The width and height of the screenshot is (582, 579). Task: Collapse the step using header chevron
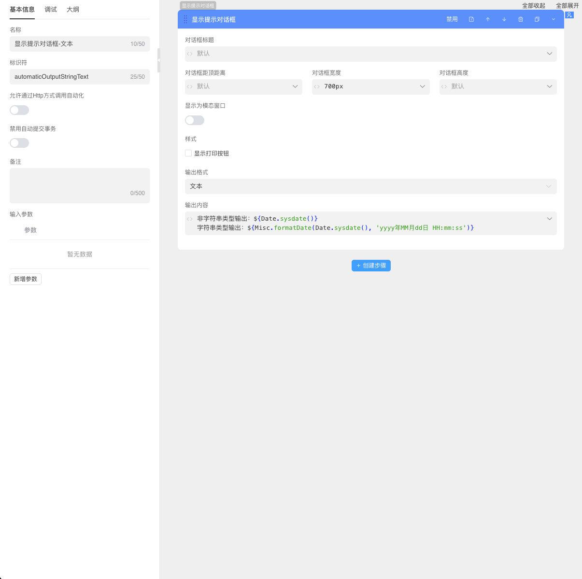pos(554,19)
